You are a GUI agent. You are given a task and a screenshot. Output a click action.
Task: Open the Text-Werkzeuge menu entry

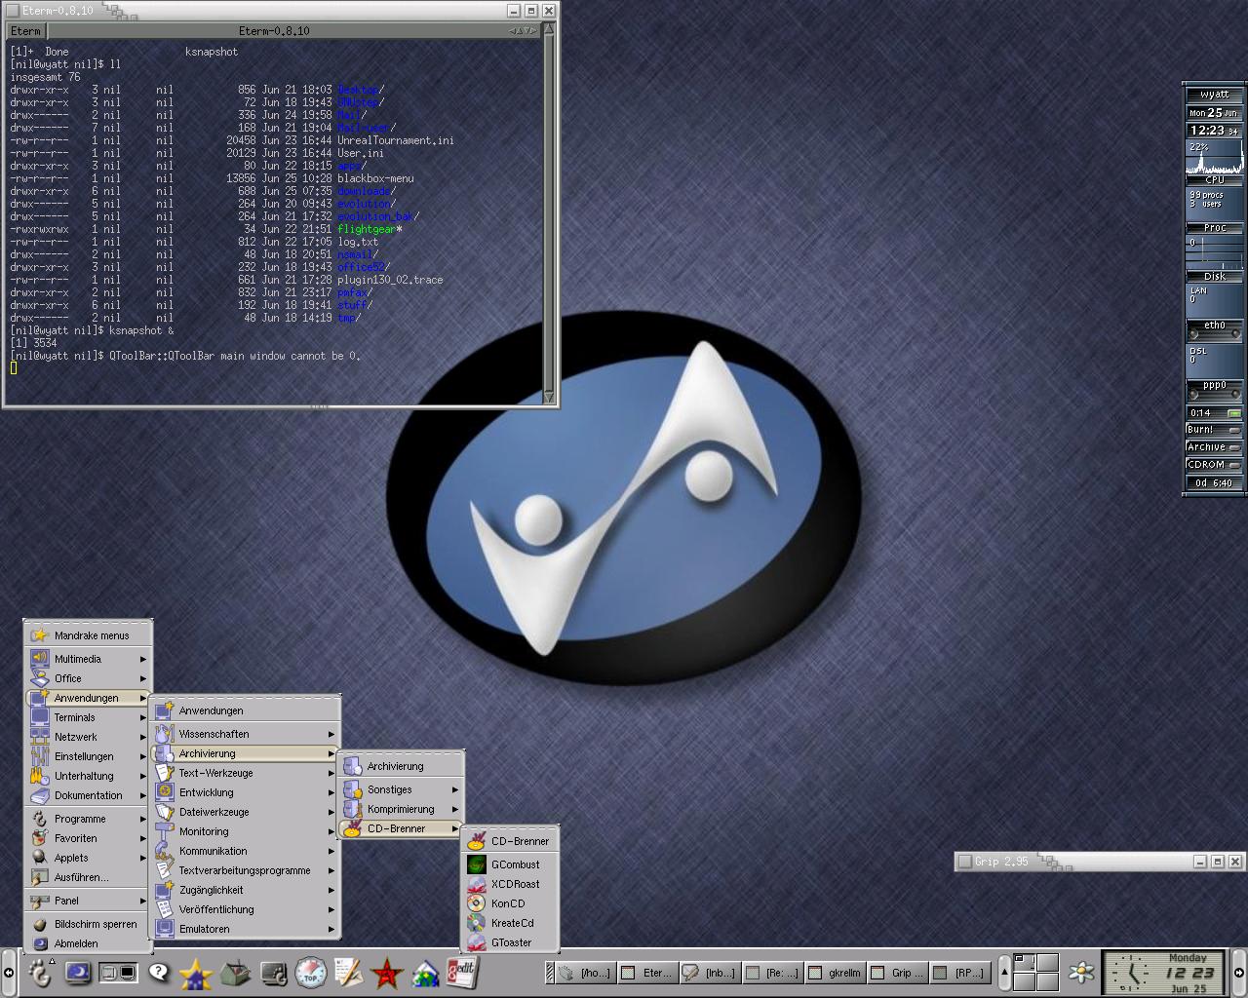(245, 773)
